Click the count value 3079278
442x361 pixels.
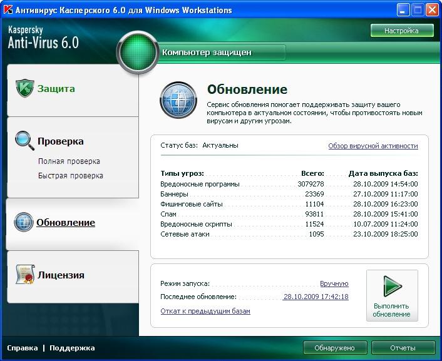pyautogui.click(x=311, y=184)
